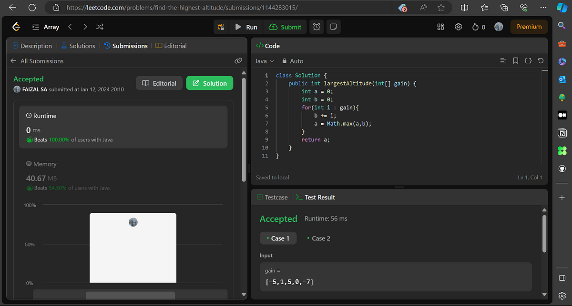Go to the previous problem arrow
Viewport: 572px width, 306px height.
click(x=70, y=27)
